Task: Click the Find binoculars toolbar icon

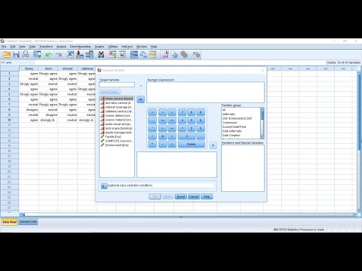Action: pyautogui.click(x=101, y=54)
